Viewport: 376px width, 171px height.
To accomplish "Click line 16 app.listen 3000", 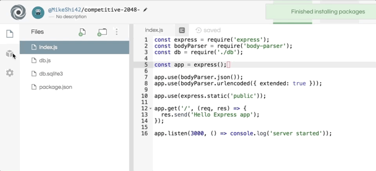I will coord(243,134).
